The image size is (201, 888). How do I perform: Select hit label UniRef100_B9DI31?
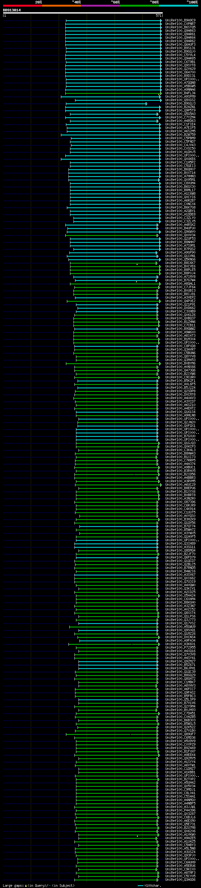[x=180, y=76]
